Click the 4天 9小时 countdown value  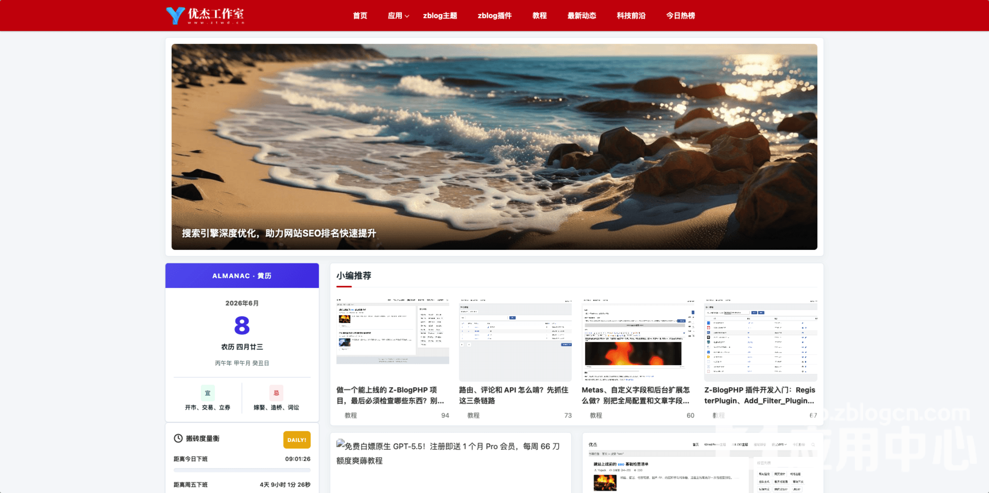[x=285, y=485]
